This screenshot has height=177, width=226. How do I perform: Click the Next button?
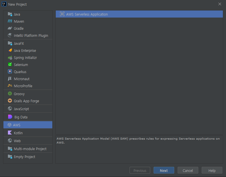pyautogui.click(x=164, y=170)
